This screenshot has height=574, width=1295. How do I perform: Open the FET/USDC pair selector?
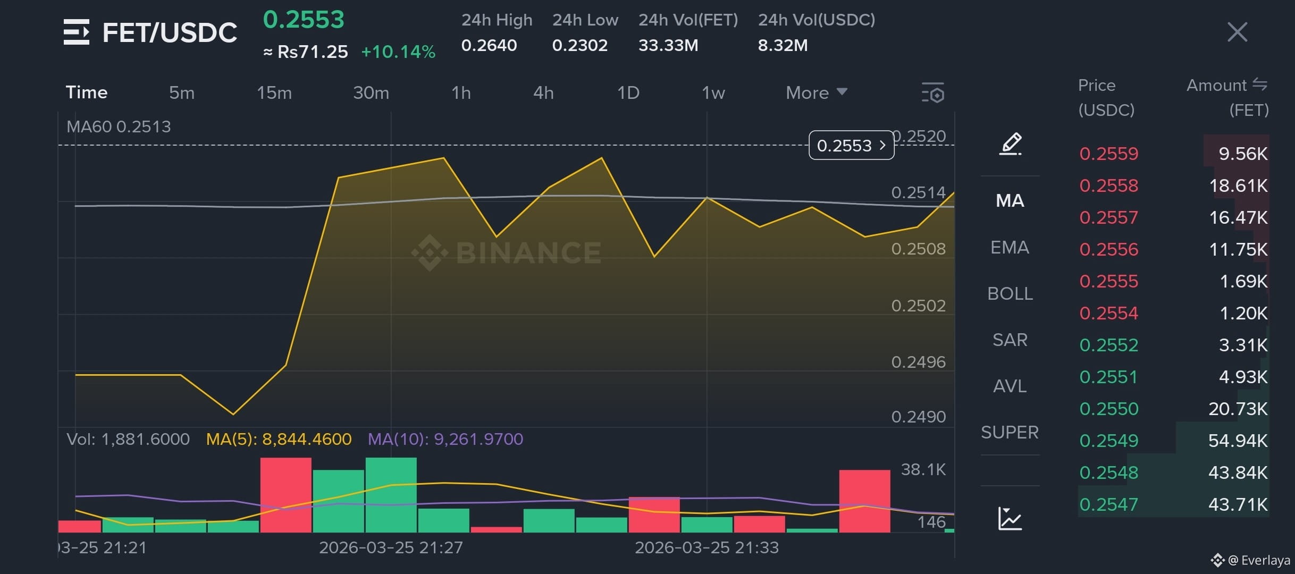tap(170, 32)
